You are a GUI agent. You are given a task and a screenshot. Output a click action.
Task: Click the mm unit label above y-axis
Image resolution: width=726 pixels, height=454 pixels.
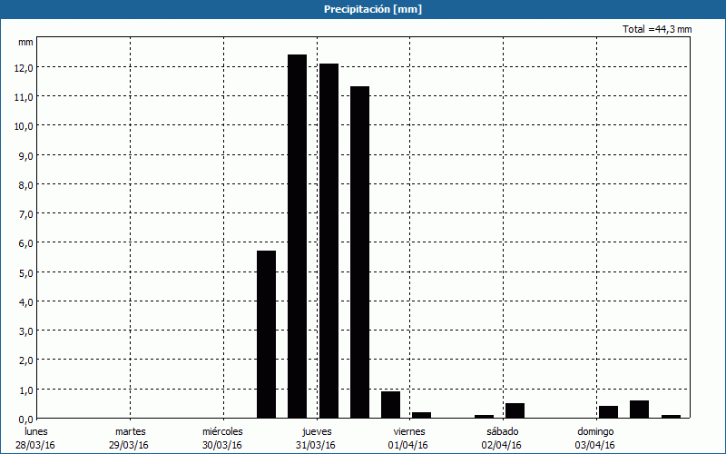coord(25,42)
